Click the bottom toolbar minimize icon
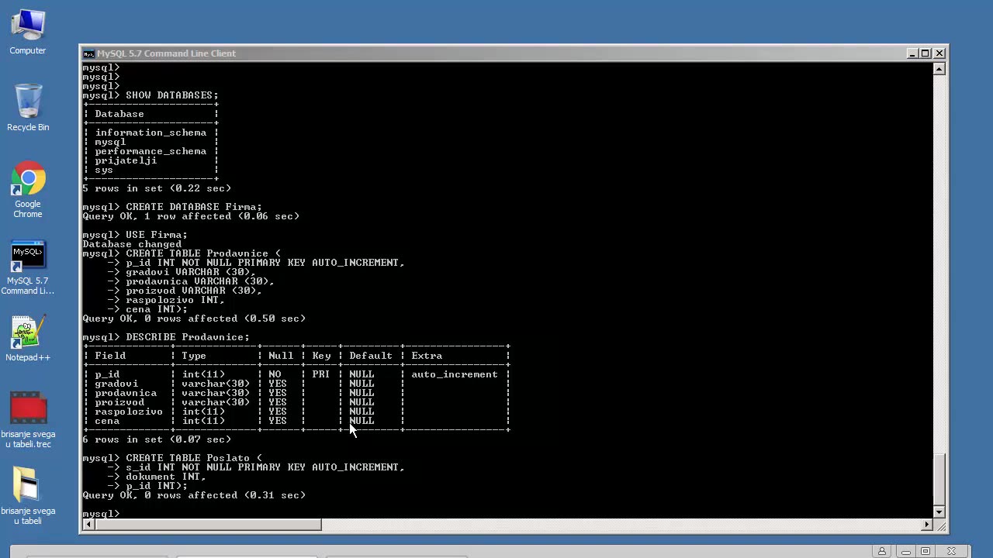 coord(905,551)
